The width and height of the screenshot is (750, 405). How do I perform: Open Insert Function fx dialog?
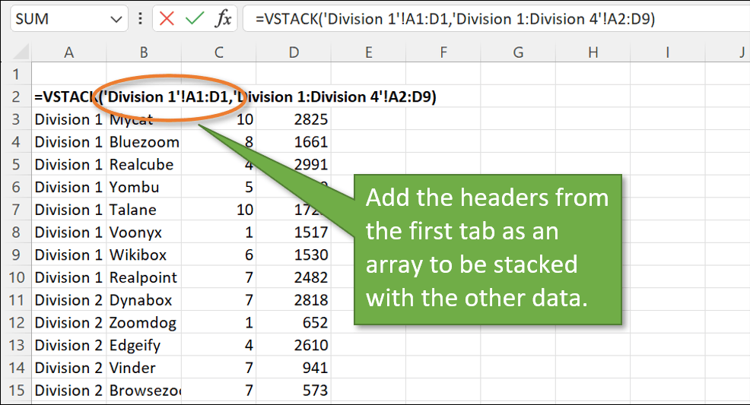(x=222, y=19)
